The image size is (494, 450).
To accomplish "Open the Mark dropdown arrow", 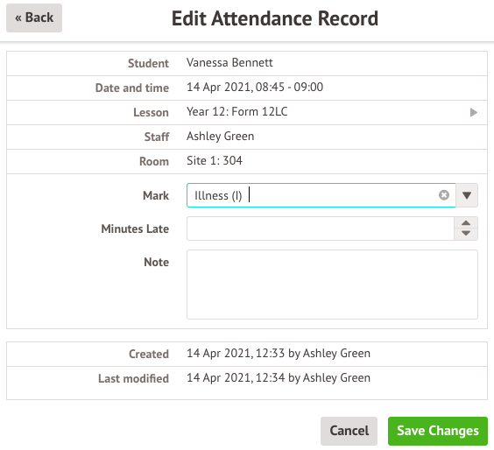I will click(x=467, y=195).
